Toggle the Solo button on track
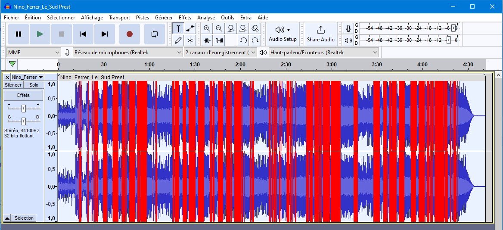503x230 pixels. point(34,85)
